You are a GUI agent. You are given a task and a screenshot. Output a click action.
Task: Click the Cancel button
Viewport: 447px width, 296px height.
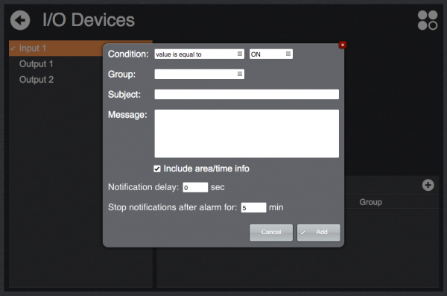point(271,233)
